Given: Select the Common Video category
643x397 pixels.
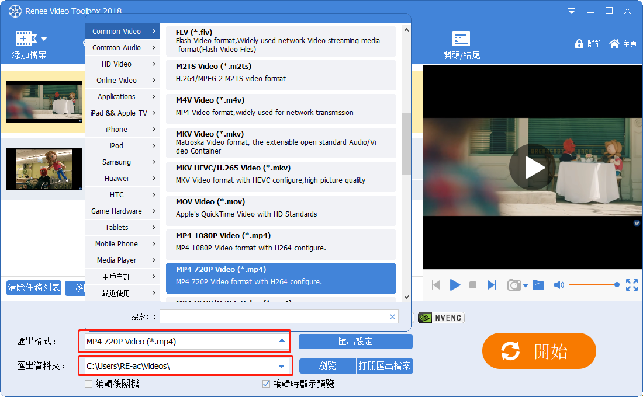Looking at the screenshot, I should point(122,31).
